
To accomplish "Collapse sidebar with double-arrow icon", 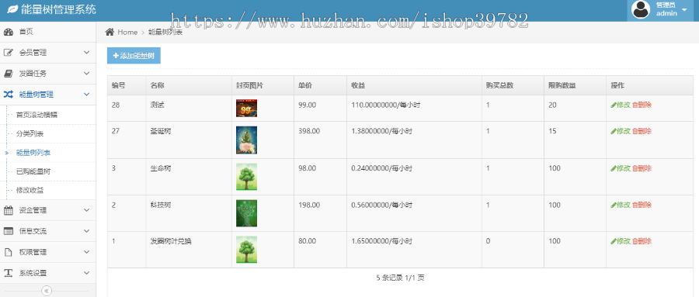I will click(x=47, y=291).
